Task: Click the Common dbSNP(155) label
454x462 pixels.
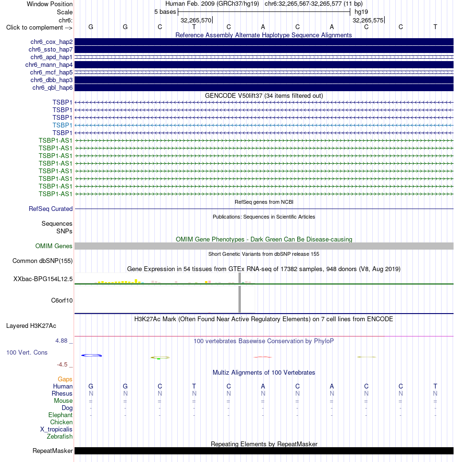Action: point(43,261)
